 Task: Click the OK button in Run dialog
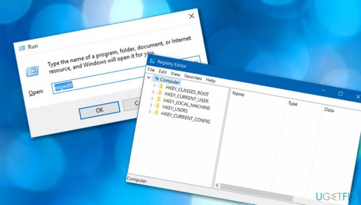(x=100, y=110)
